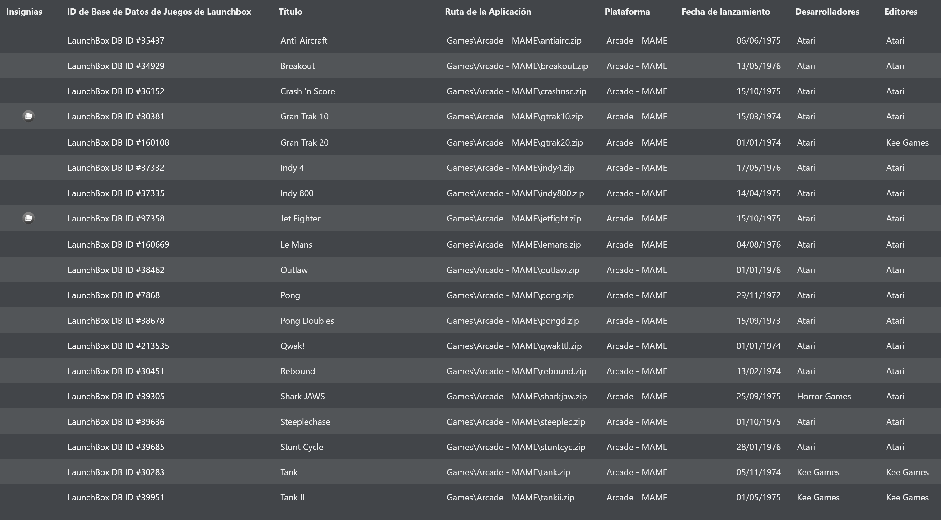
Task: Click the jetfight.zip application path
Action: coord(514,218)
